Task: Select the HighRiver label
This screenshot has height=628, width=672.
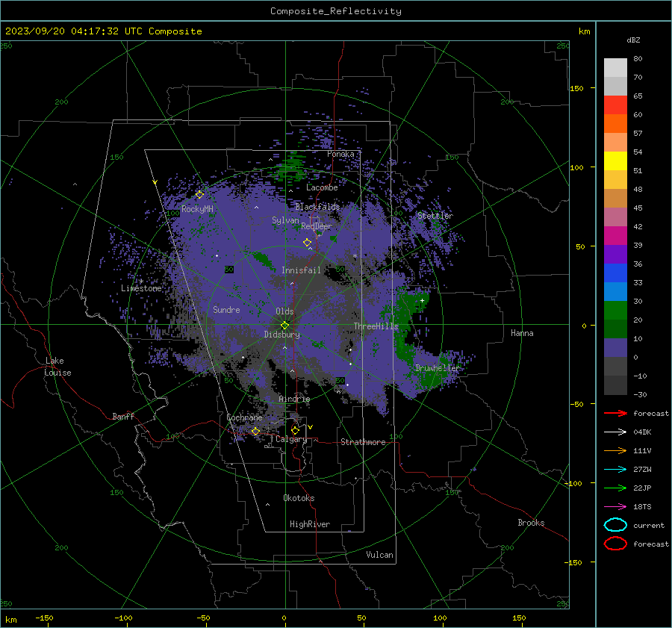Action: pyautogui.click(x=309, y=524)
